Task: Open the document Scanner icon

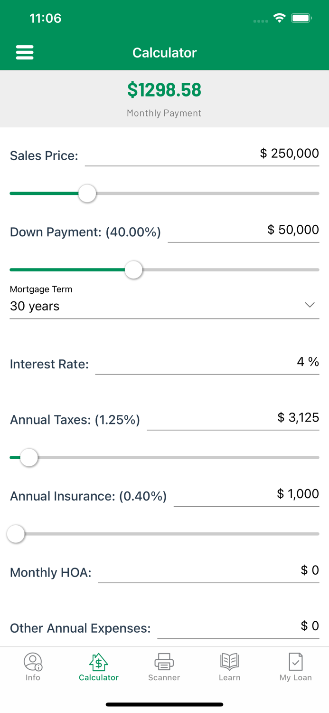Action: (164, 662)
